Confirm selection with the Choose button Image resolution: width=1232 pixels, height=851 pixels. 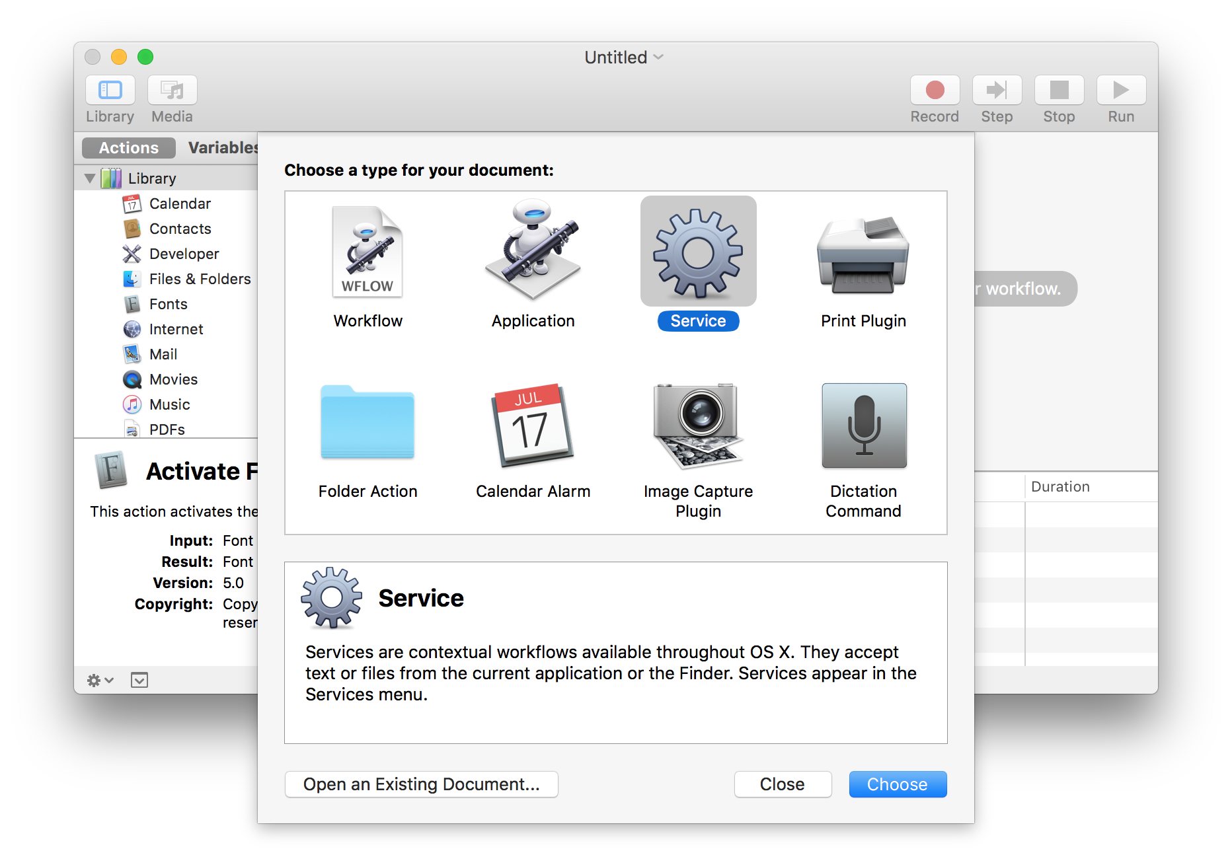[897, 784]
